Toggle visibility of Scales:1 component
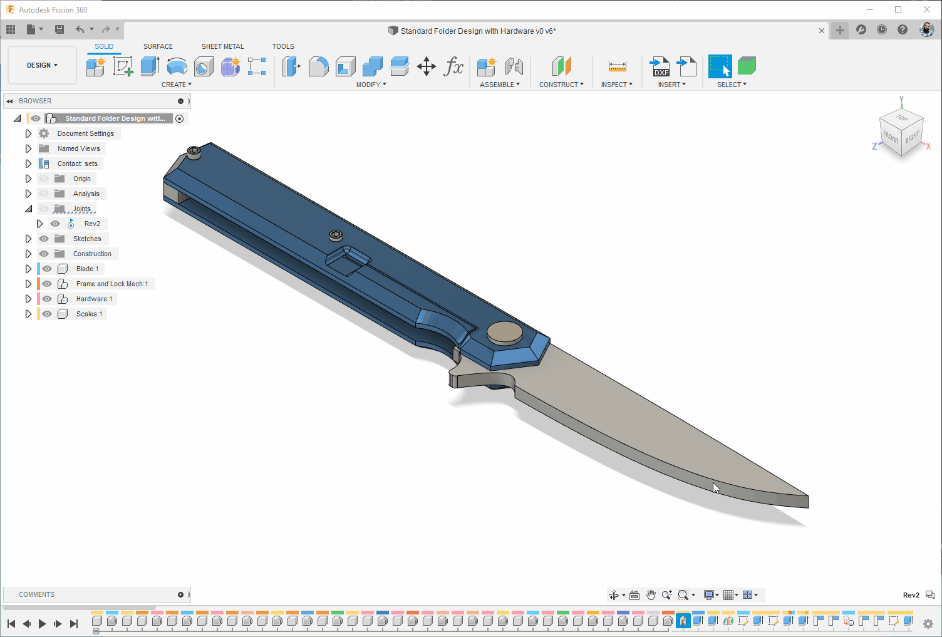 point(47,314)
